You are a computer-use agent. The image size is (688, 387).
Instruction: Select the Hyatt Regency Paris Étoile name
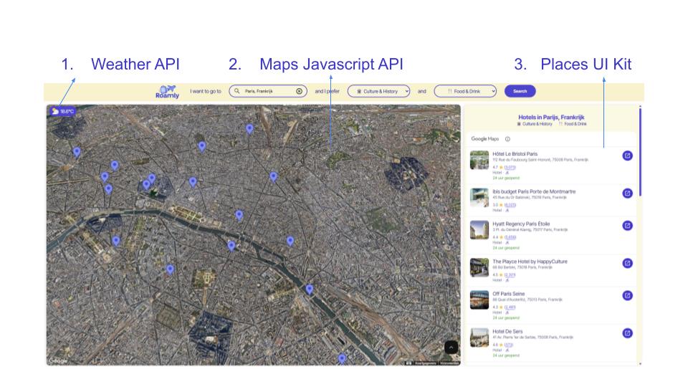(521, 224)
